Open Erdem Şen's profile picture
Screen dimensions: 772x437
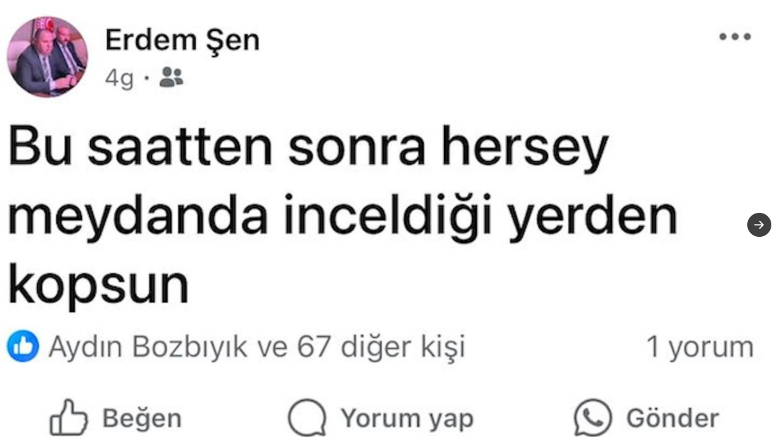(x=47, y=57)
